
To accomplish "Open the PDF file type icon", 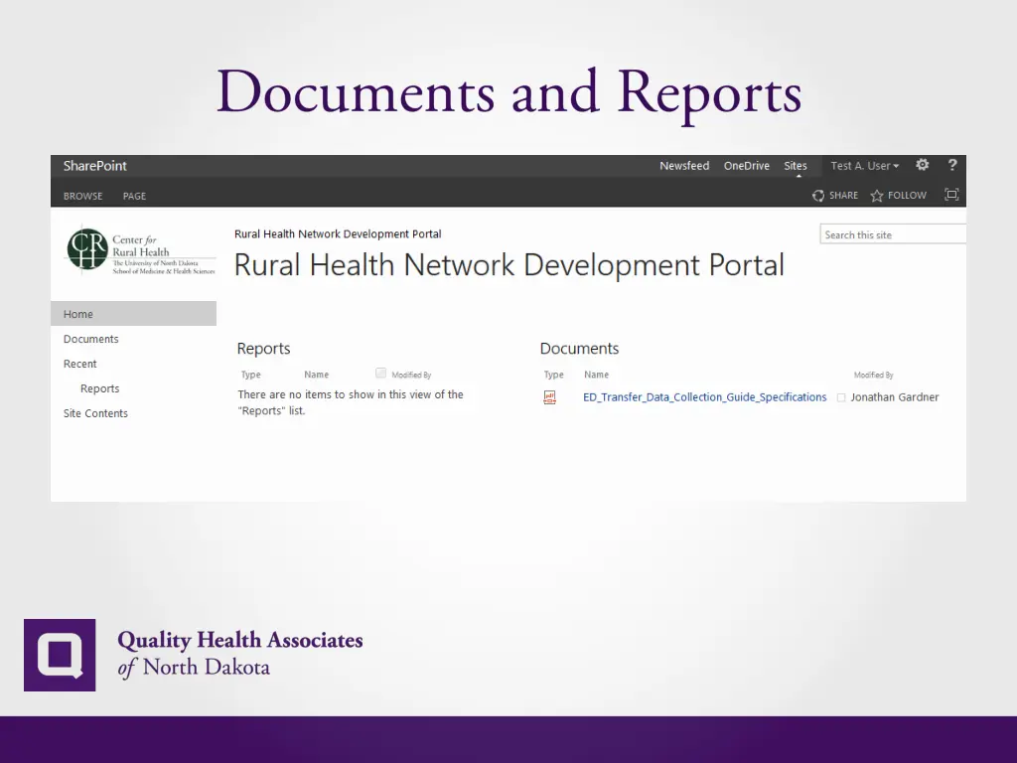I will pyautogui.click(x=550, y=397).
